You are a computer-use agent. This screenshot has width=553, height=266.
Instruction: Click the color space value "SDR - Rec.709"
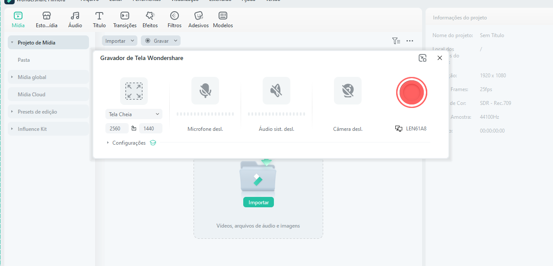496,103
